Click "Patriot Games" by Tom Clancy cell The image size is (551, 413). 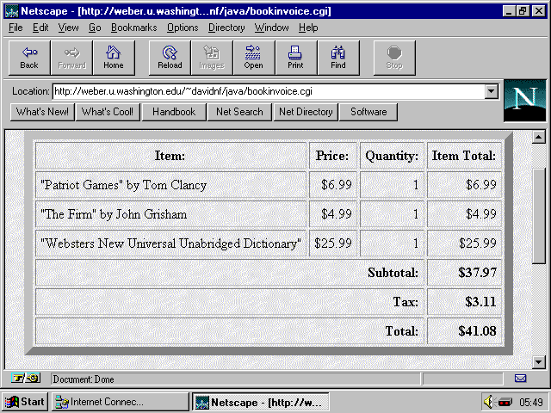point(170,185)
